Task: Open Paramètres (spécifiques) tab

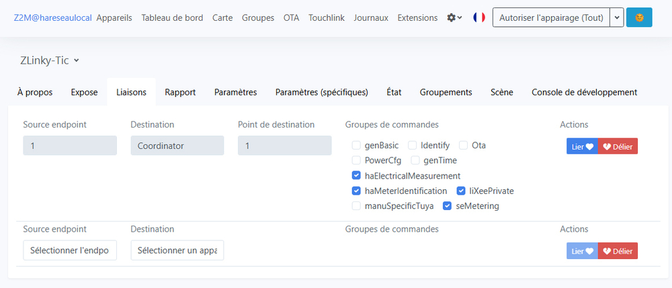Action: 322,92
